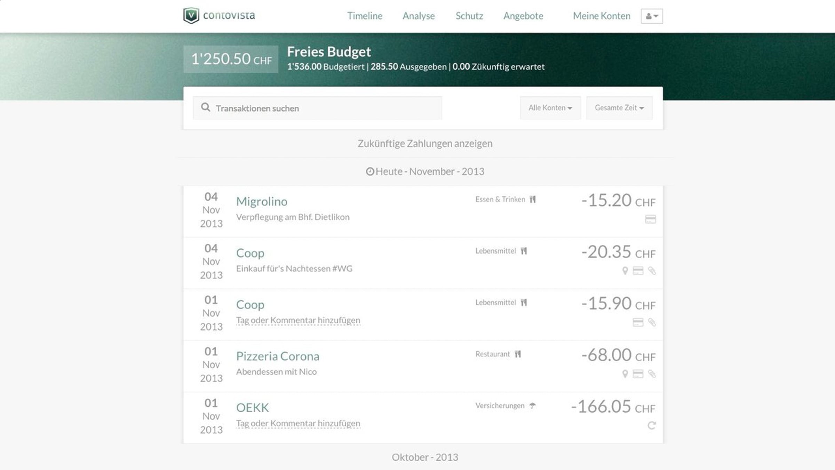Click the Versicherungen umbrella icon
This screenshot has height=470, width=835.
point(532,405)
